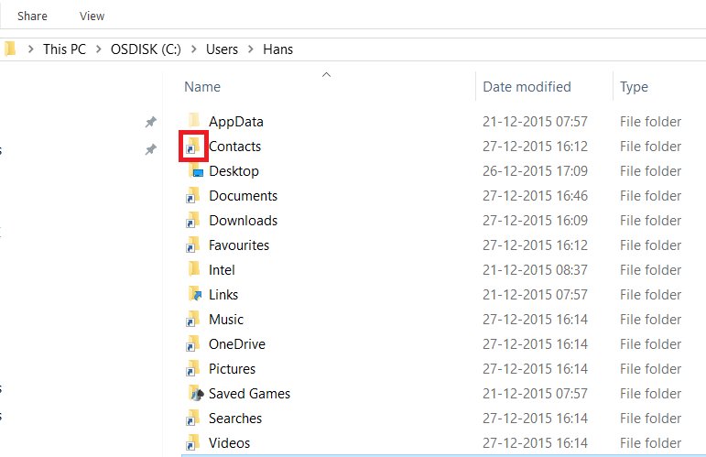Image resolution: width=706 pixels, height=457 pixels.
Task: Select the Favourites folder name
Action: (239, 245)
